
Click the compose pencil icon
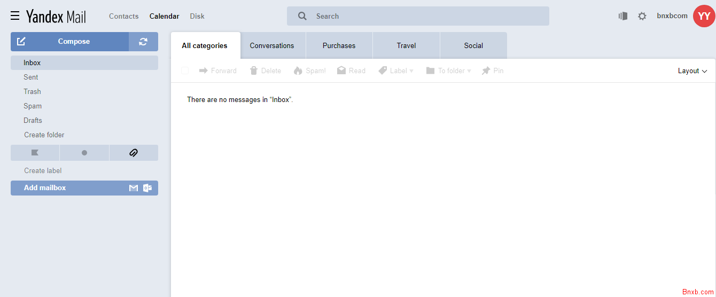(21, 41)
